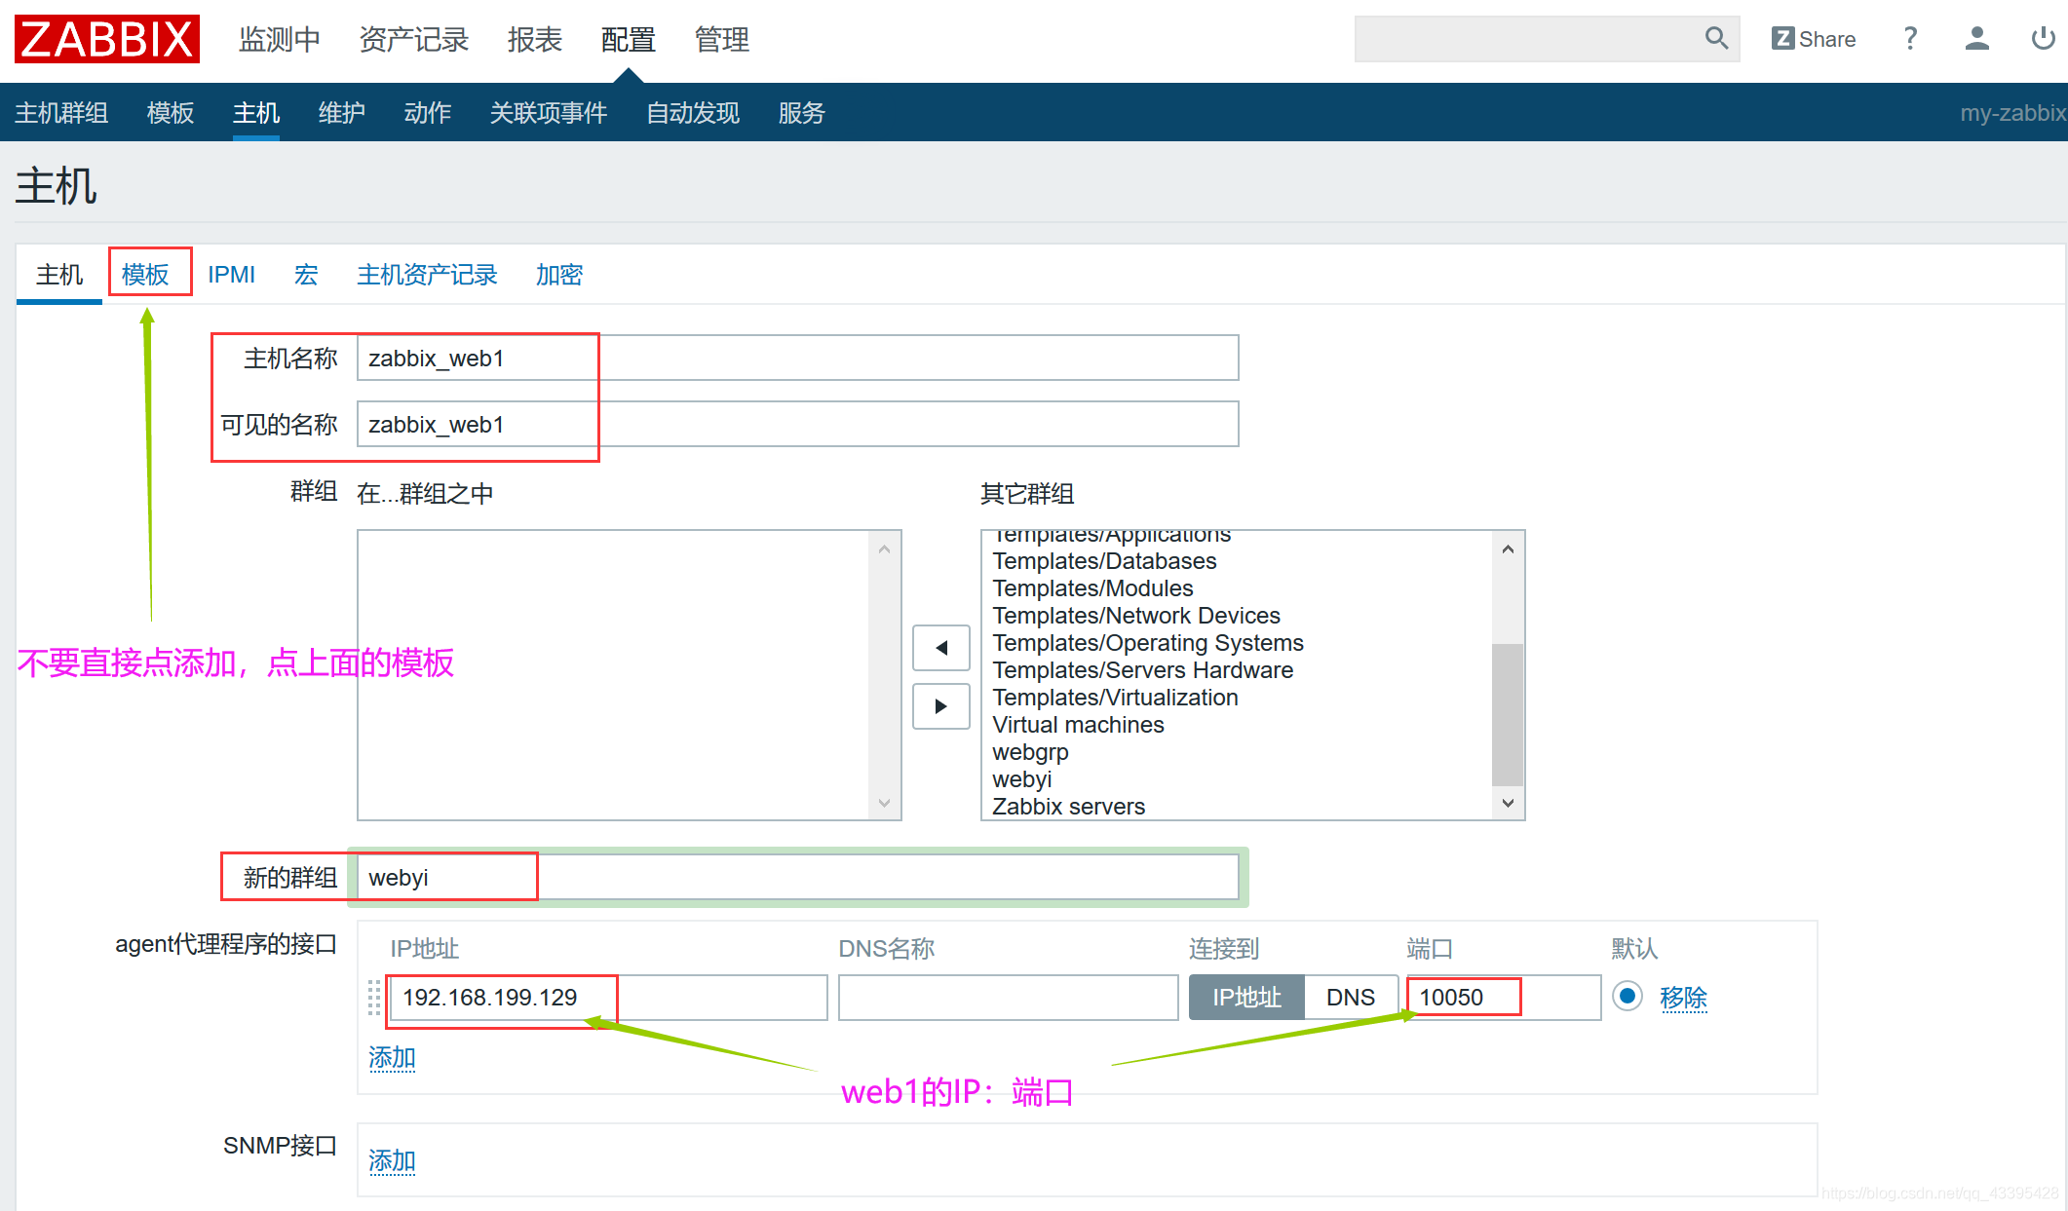Click the other groups scrollbar thumb
2068x1211 pixels.
pyautogui.click(x=1508, y=714)
